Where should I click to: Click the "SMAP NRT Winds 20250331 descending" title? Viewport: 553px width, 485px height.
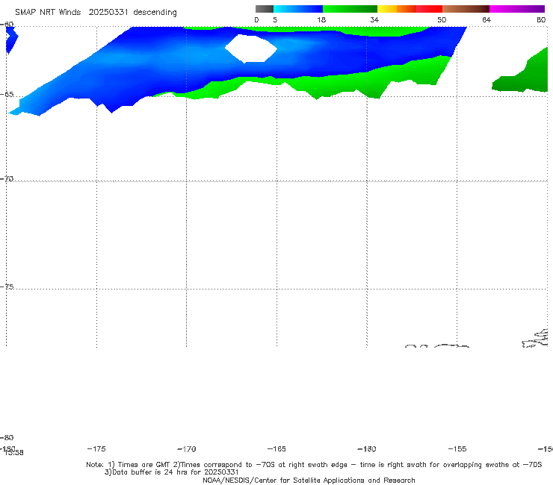96,13
